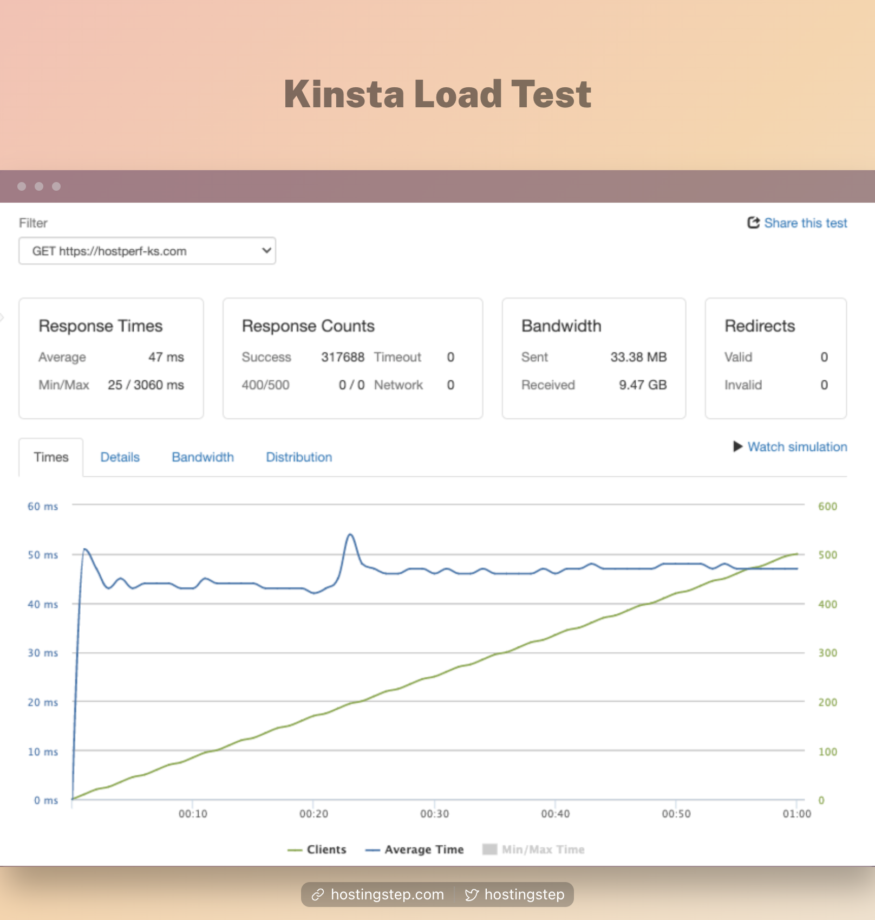Click the Bandwidth card heading
Image resolution: width=875 pixels, height=920 pixels.
point(561,326)
